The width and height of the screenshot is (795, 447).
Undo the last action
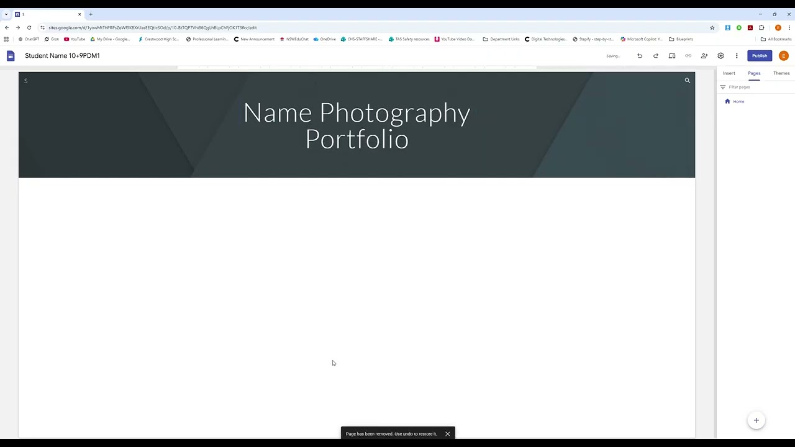pyautogui.click(x=640, y=56)
